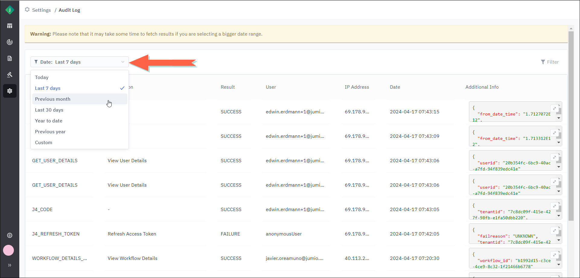This screenshot has height=278, width=580.
Task: Select Today from date options
Action: [42, 77]
